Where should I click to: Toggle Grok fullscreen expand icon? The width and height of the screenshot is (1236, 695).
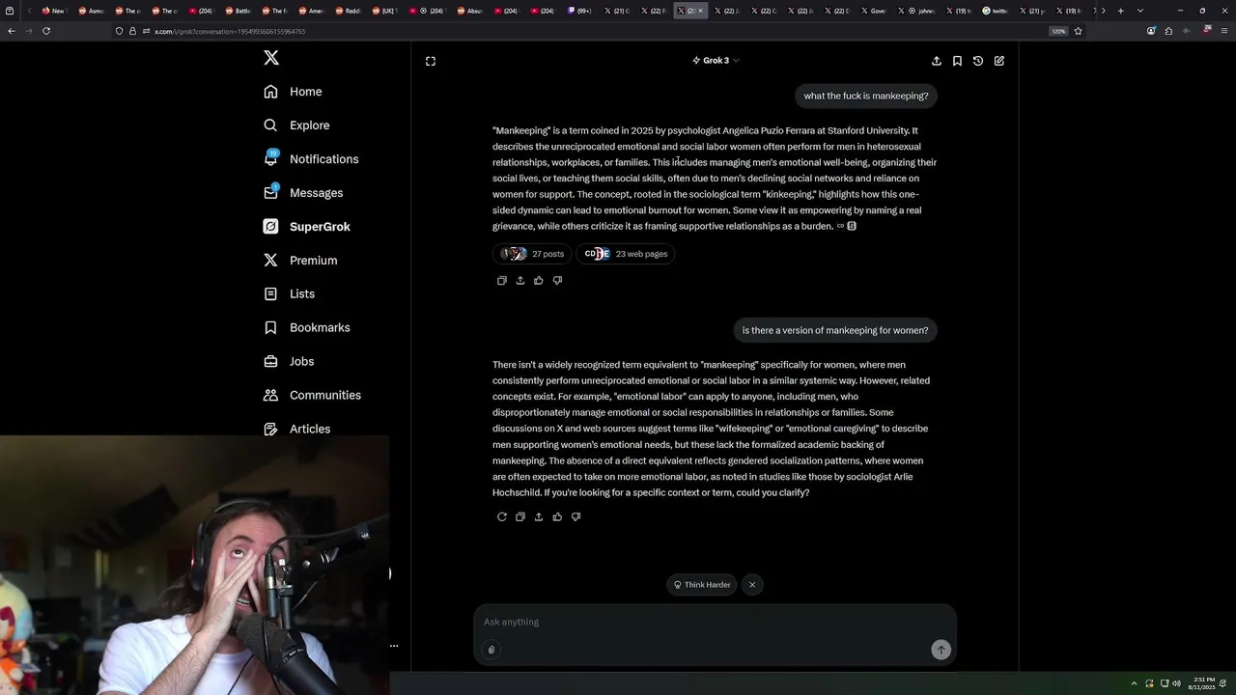(431, 61)
